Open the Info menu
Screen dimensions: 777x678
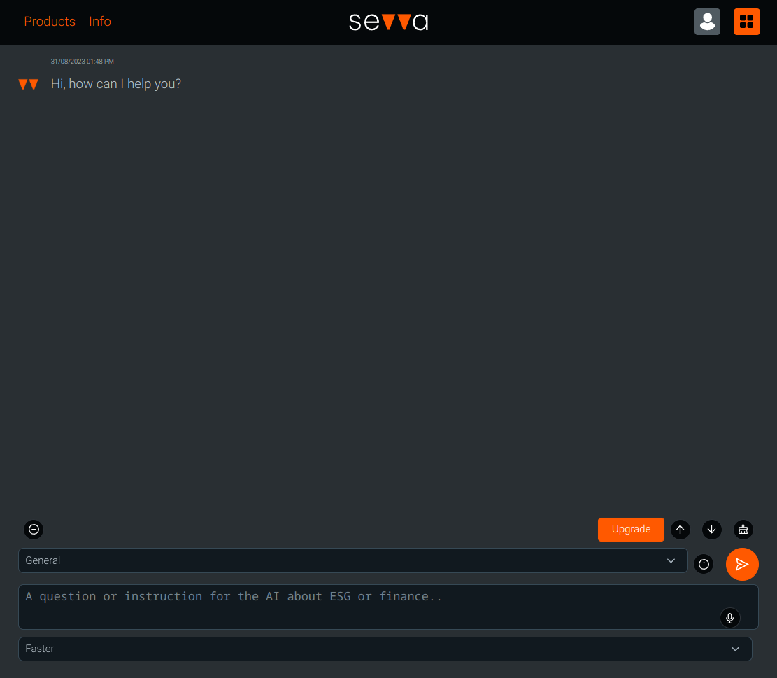[x=100, y=22]
